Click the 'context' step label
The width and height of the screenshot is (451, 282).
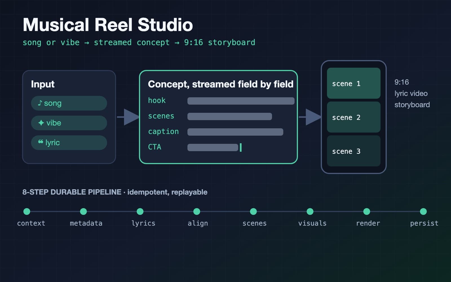tap(31, 223)
